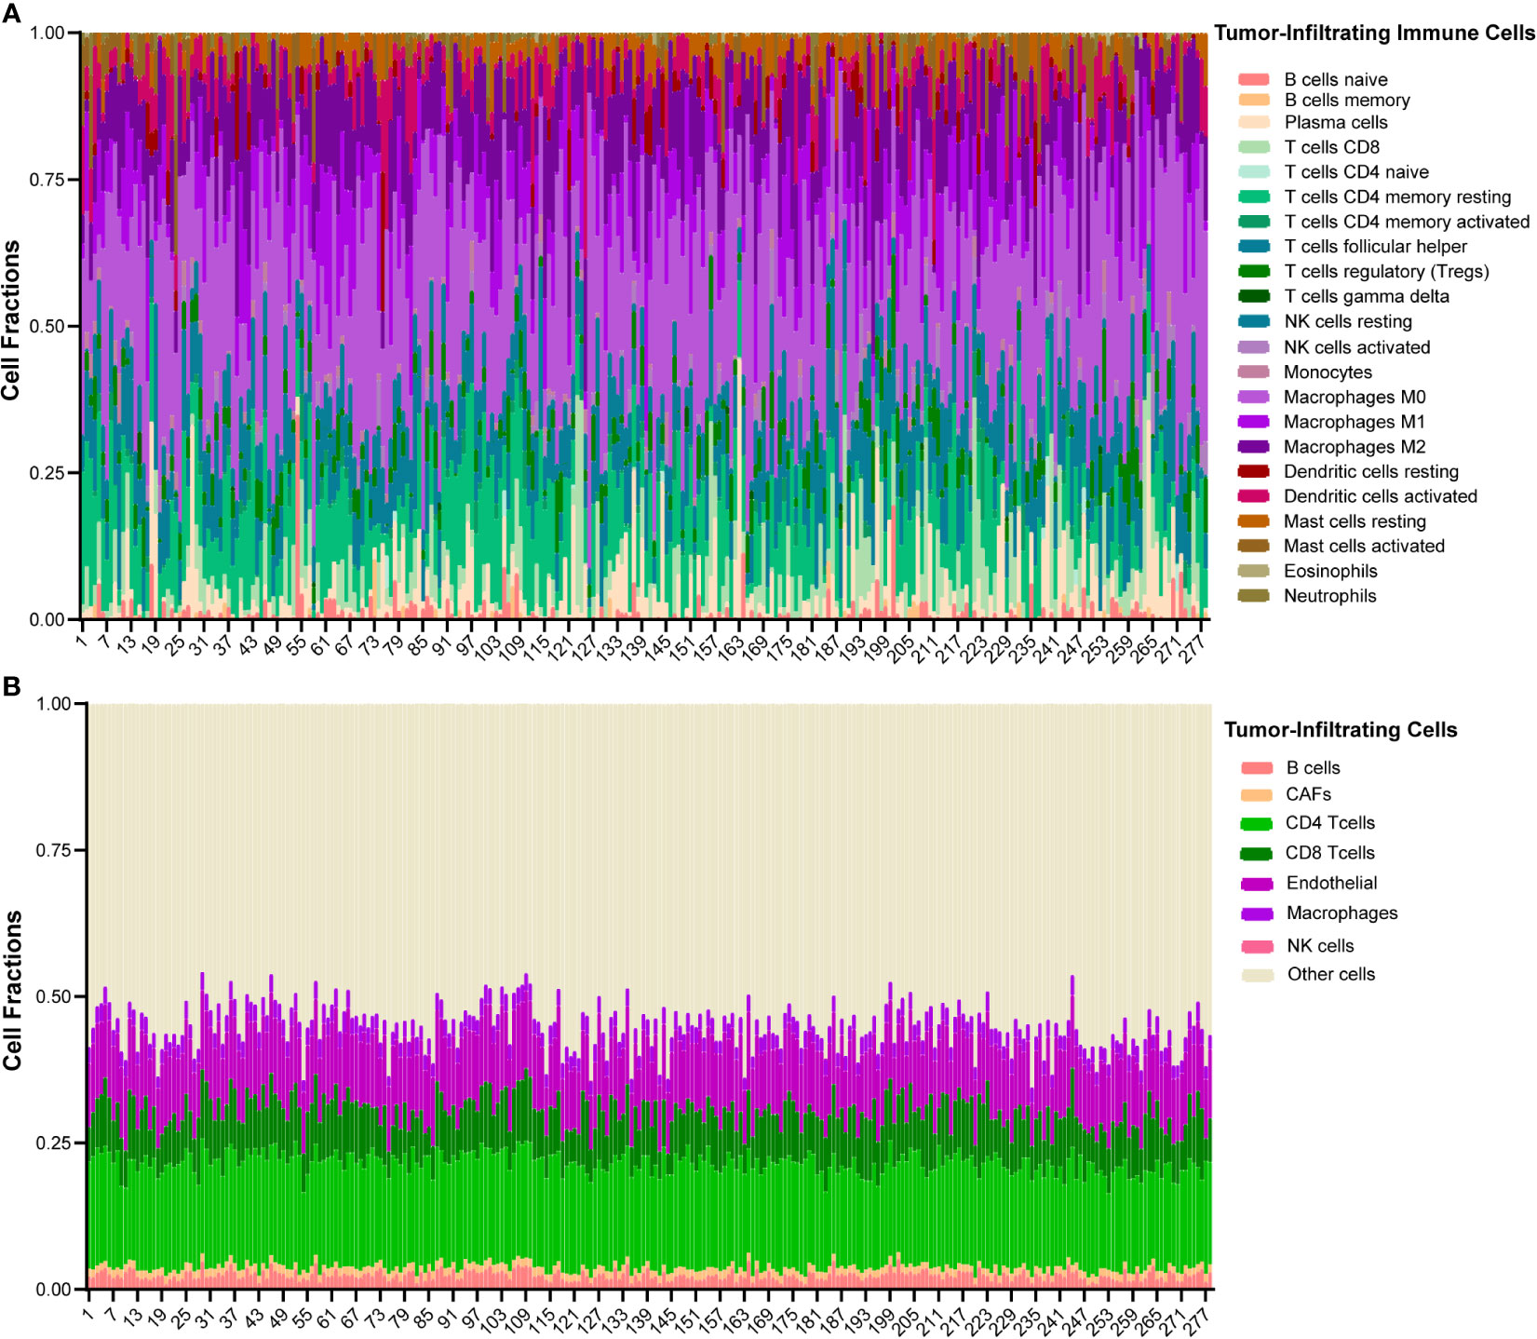Click the CD4 Tcells green band in panel B

pos(650,1211)
